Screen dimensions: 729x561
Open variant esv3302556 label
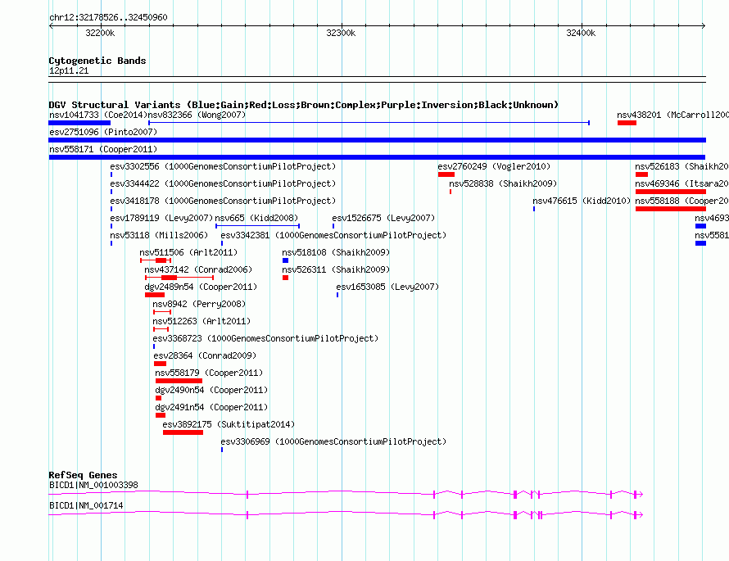coord(223,166)
